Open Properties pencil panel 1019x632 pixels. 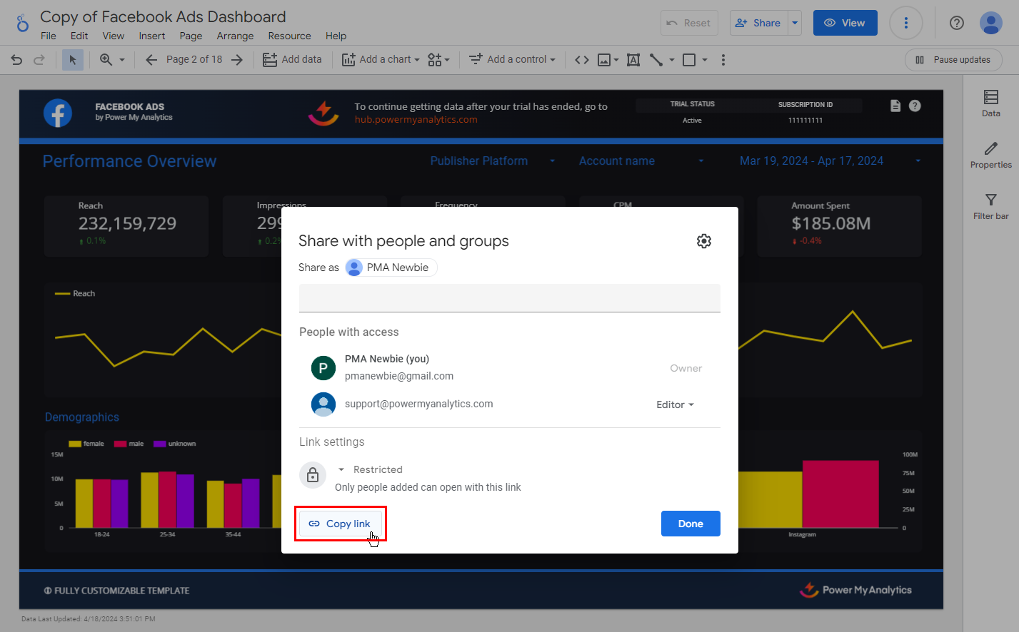point(990,154)
